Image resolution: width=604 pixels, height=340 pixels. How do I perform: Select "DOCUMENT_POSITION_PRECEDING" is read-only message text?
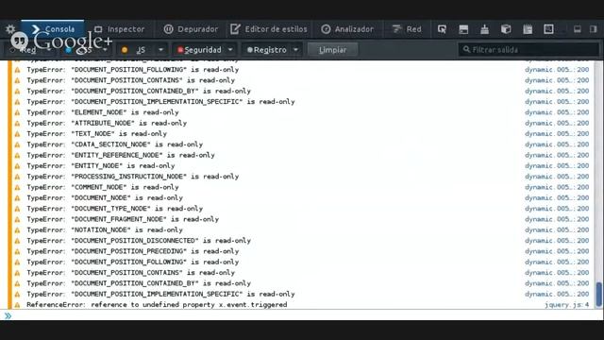132,251
